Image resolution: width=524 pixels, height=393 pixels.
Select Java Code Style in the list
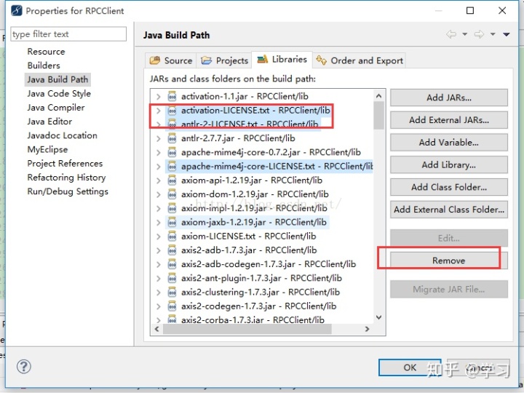(59, 94)
